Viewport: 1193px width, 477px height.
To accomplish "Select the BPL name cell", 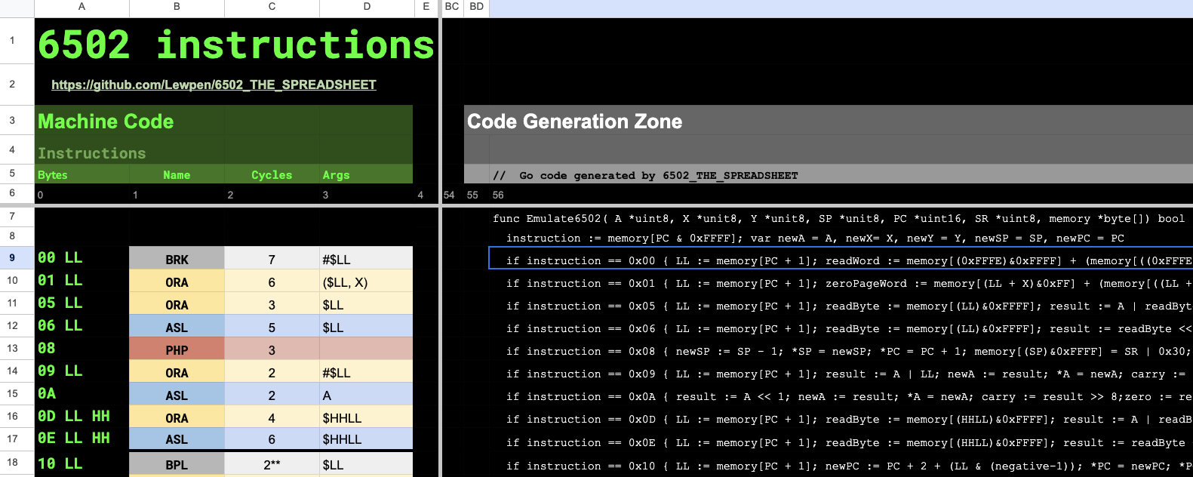I will point(177,464).
